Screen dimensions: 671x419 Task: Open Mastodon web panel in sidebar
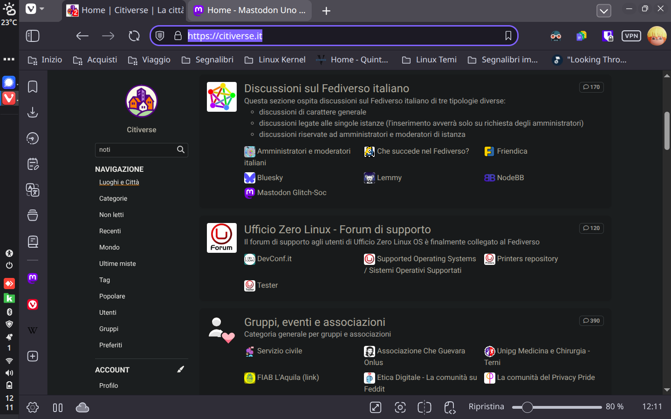[33, 278]
